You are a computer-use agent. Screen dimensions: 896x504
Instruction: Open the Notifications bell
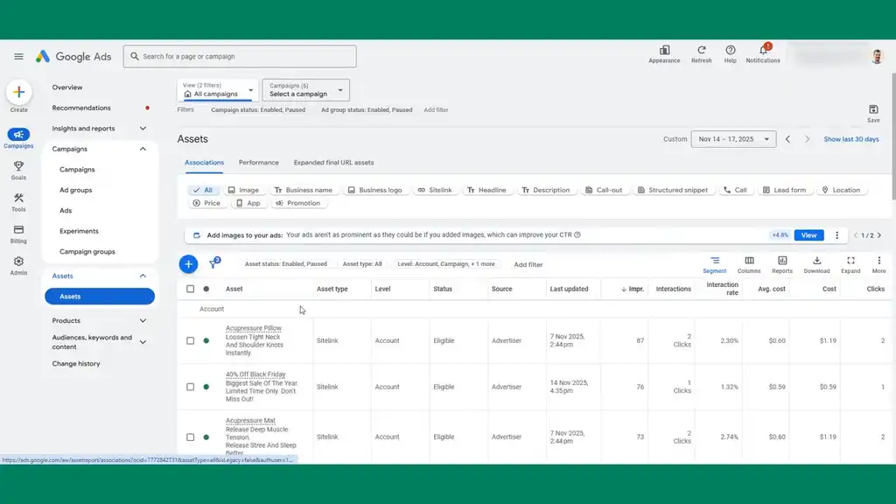click(x=763, y=51)
